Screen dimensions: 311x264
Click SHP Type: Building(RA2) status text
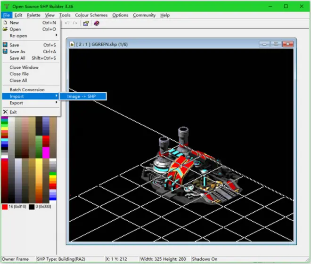[x=61, y=259]
